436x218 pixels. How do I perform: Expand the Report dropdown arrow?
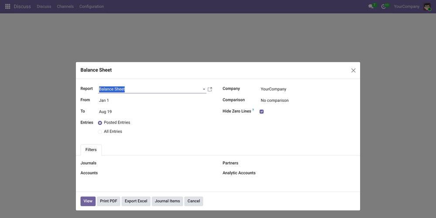(x=204, y=89)
